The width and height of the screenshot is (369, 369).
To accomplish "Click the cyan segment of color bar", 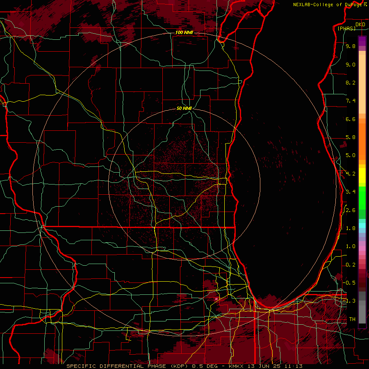I will (362, 225).
